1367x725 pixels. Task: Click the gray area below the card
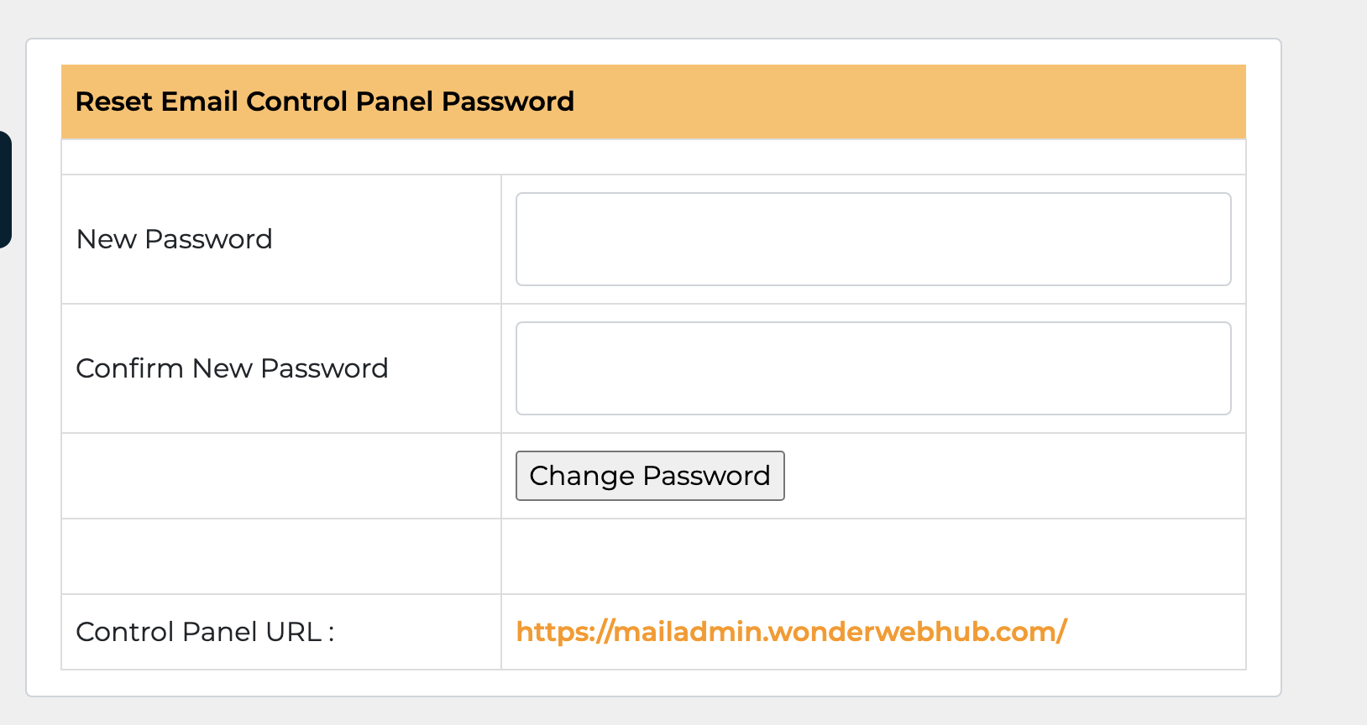(x=653, y=712)
